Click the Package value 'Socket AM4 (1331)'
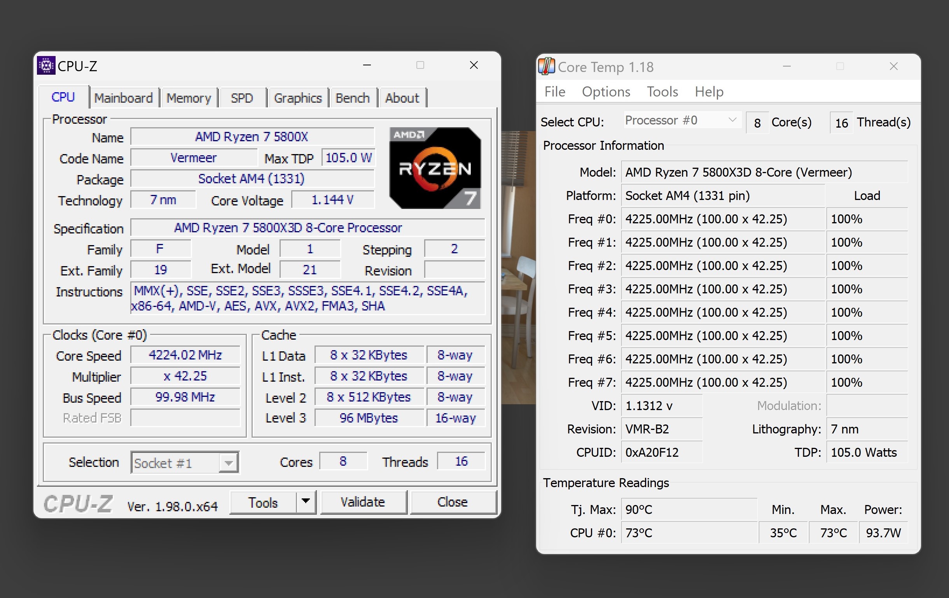 (252, 179)
